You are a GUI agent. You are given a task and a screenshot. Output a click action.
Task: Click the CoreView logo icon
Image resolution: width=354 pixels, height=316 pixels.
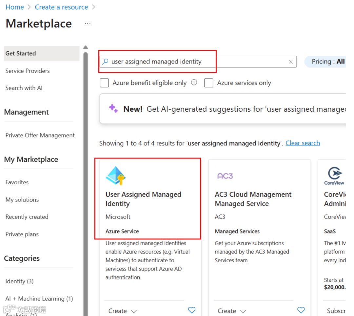click(335, 176)
